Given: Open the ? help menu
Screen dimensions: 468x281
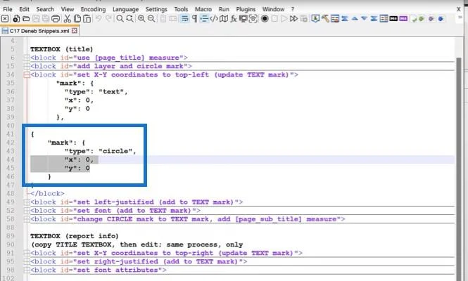Looking at the screenshot, I should 293,9.
